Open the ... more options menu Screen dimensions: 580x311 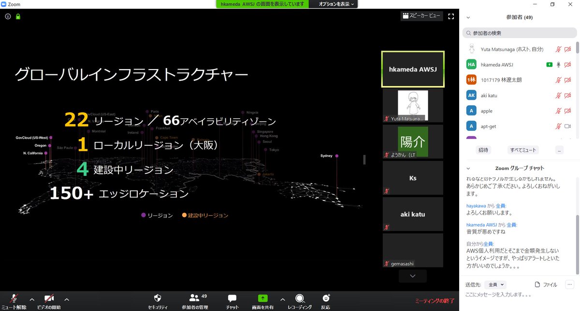click(559, 150)
